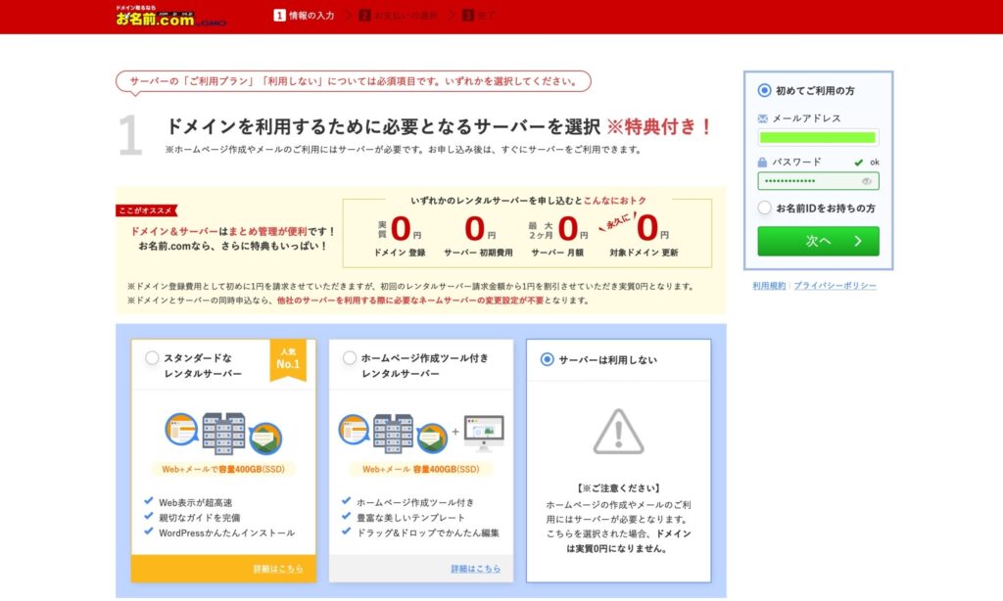Click the お名前.com logo

click(x=170, y=16)
